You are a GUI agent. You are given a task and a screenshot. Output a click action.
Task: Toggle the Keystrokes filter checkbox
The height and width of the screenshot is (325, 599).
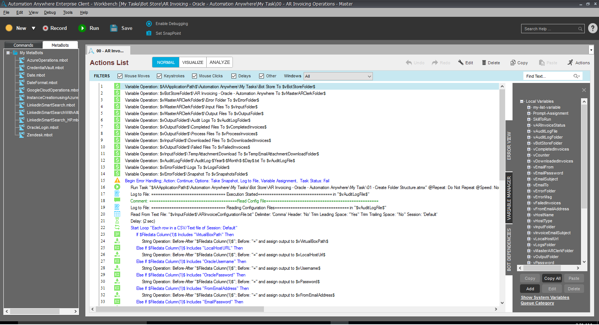[x=159, y=76]
